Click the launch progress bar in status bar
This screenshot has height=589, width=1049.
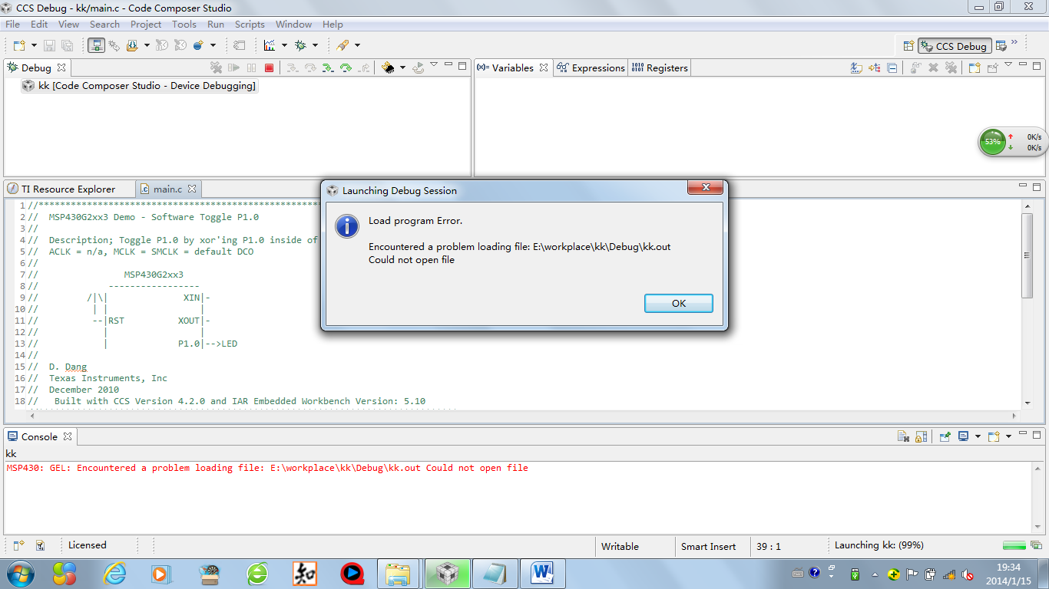[1014, 545]
